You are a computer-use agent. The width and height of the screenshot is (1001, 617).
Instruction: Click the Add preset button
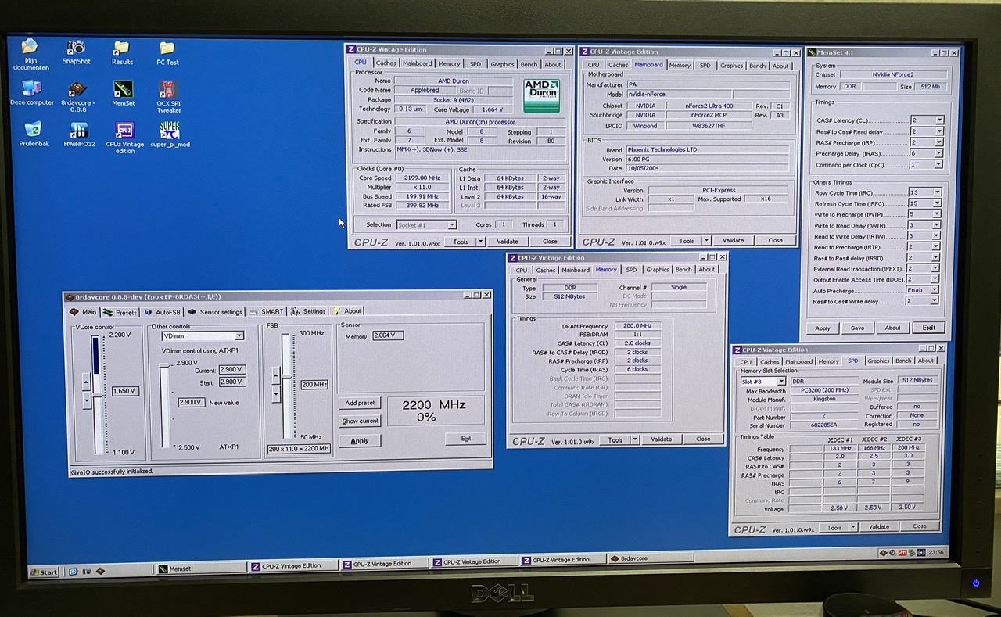(x=361, y=403)
